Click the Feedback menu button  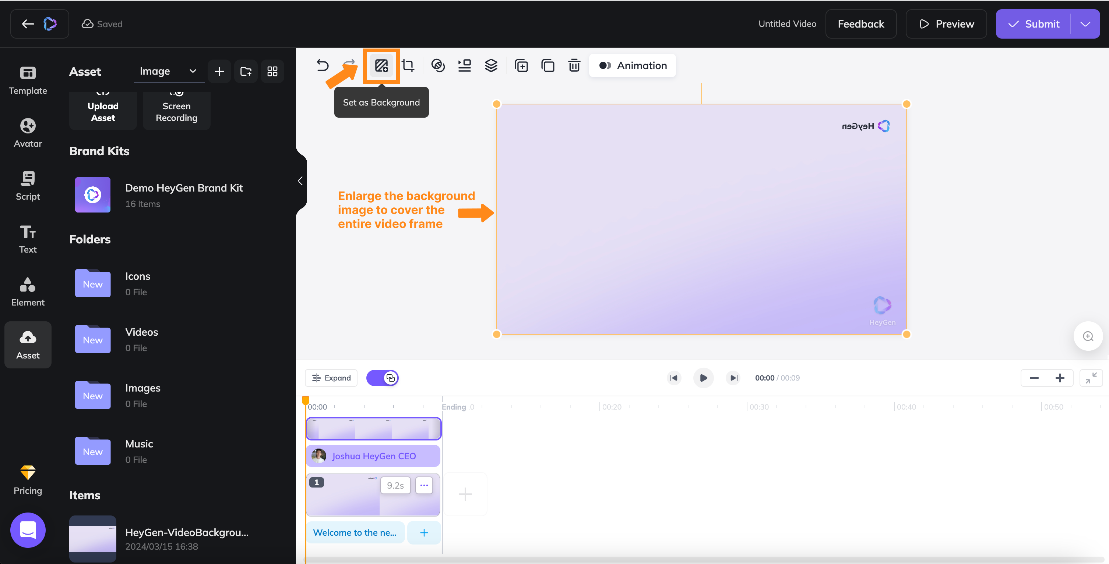click(x=861, y=23)
